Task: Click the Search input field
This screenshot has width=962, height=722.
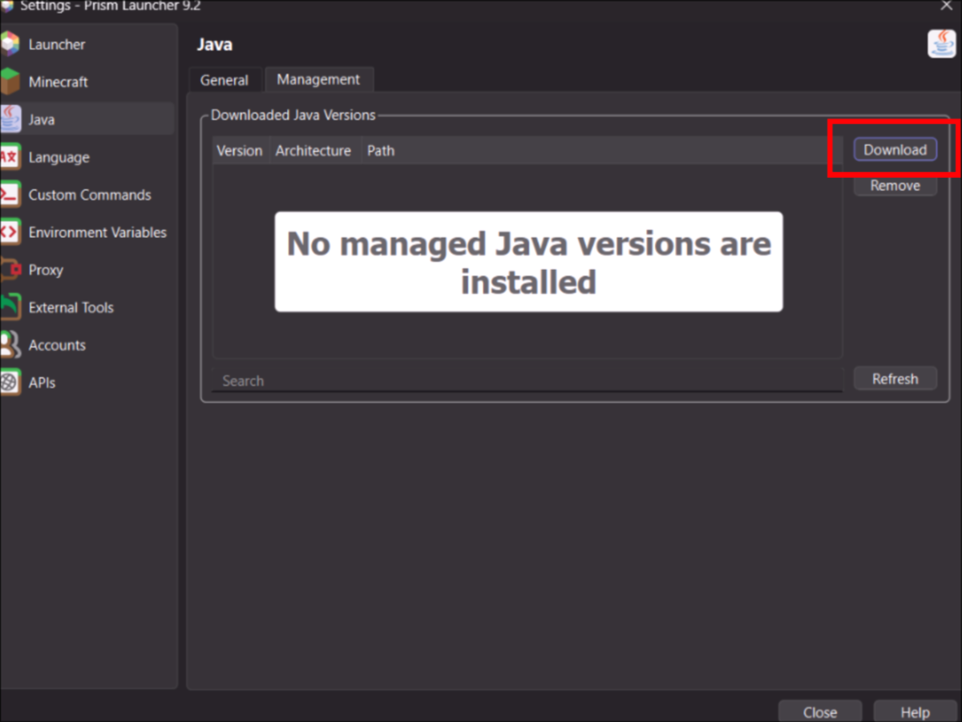Action: click(x=527, y=381)
